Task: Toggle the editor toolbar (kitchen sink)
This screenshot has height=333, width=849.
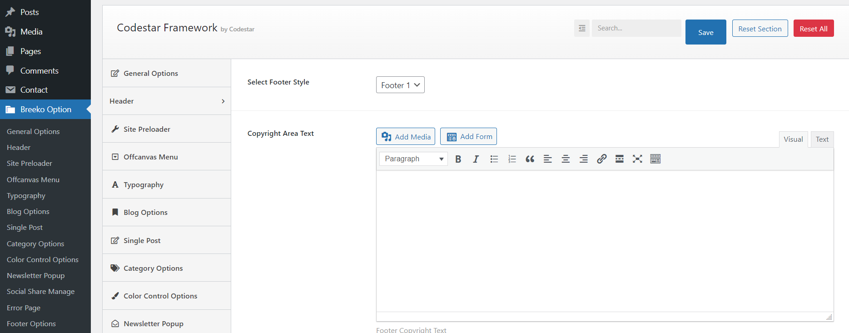Action: pos(655,159)
